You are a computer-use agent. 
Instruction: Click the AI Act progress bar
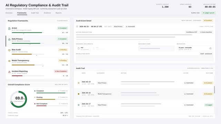click(28, 32)
